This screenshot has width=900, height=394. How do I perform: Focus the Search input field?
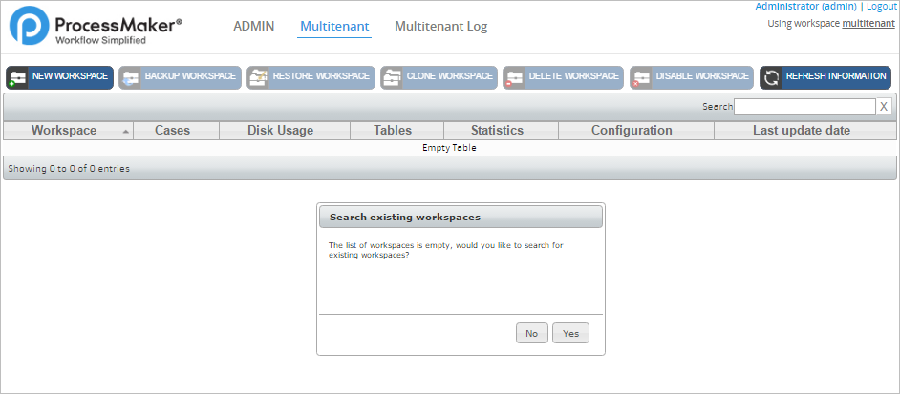[804, 107]
